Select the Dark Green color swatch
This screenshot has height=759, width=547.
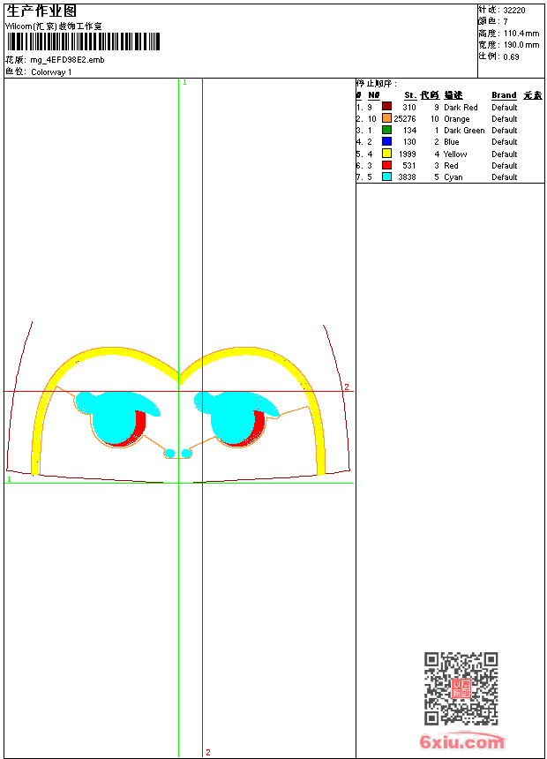click(x=386, y=130)
